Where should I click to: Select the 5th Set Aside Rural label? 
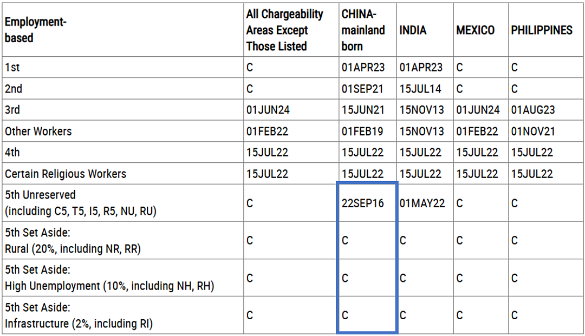73,241
